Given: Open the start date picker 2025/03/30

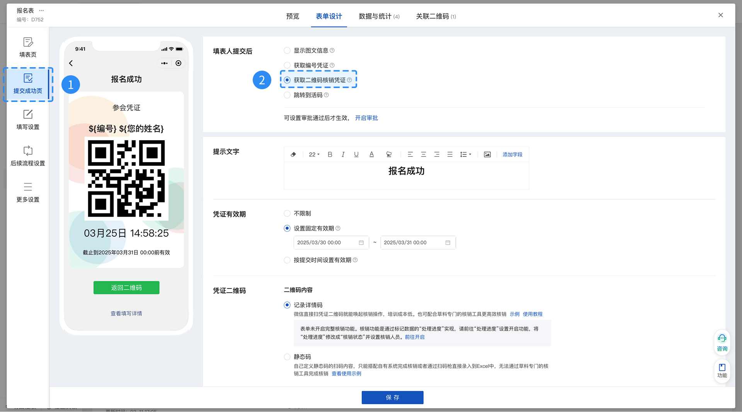Looking at the screenshot, I should pos(330,242).
